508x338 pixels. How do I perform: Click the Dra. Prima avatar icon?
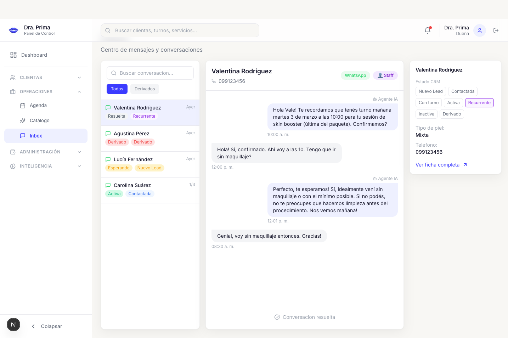click(479, 30)
